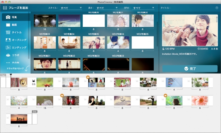Image resolution: width=221 pixels, height=133 pixels.
Task: Open the 長さ dropdown
Action: tap(107, 8)
